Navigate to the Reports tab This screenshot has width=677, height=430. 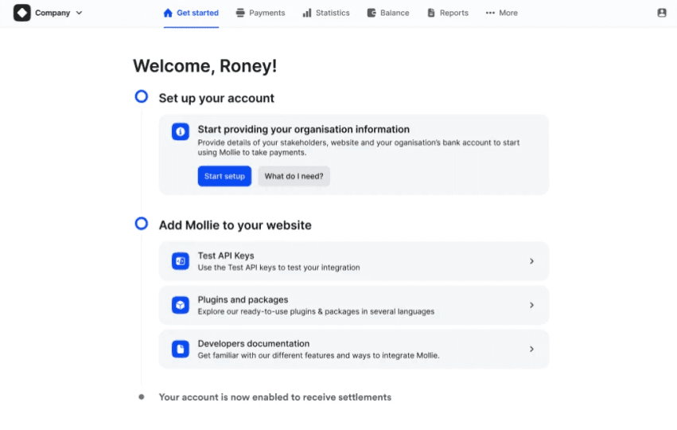[x=448, y=13]
